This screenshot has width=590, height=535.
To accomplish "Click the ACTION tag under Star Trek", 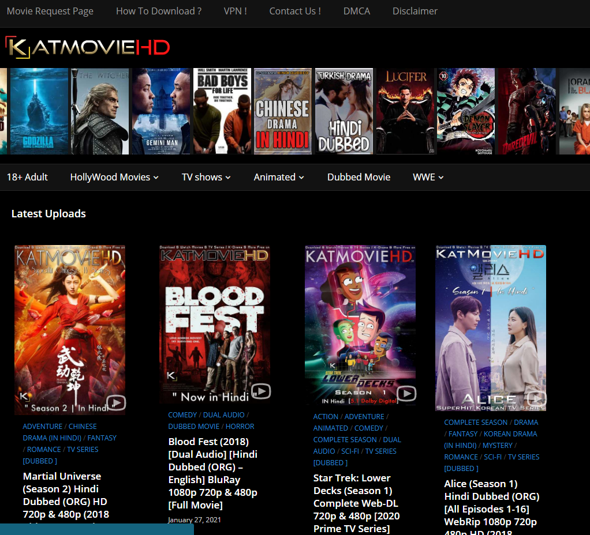I will click(326, 417).
